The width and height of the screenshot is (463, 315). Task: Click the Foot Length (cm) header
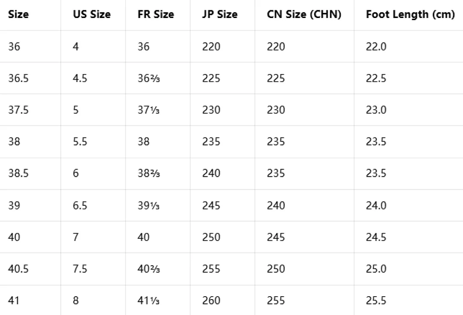[410, 14]
